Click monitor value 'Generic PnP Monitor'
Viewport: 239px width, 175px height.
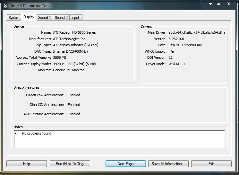(x=68, y=70)
